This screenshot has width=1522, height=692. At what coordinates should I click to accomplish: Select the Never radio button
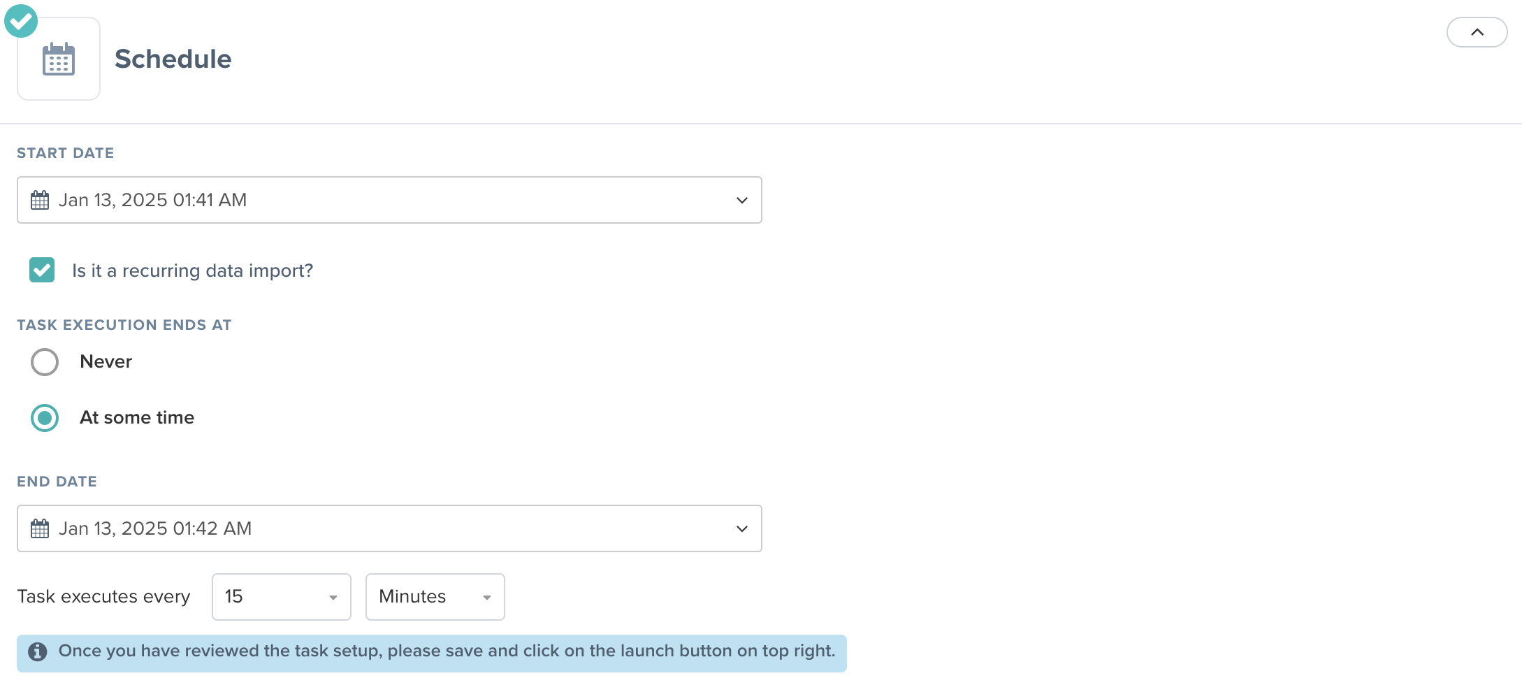click(x=45, y=362)
